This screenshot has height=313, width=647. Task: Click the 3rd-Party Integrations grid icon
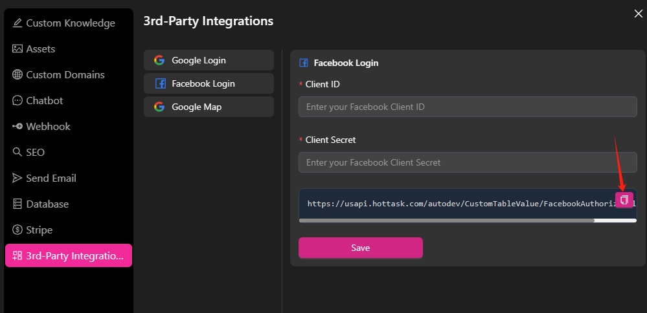pyautogui.click(x=17, y=255)
